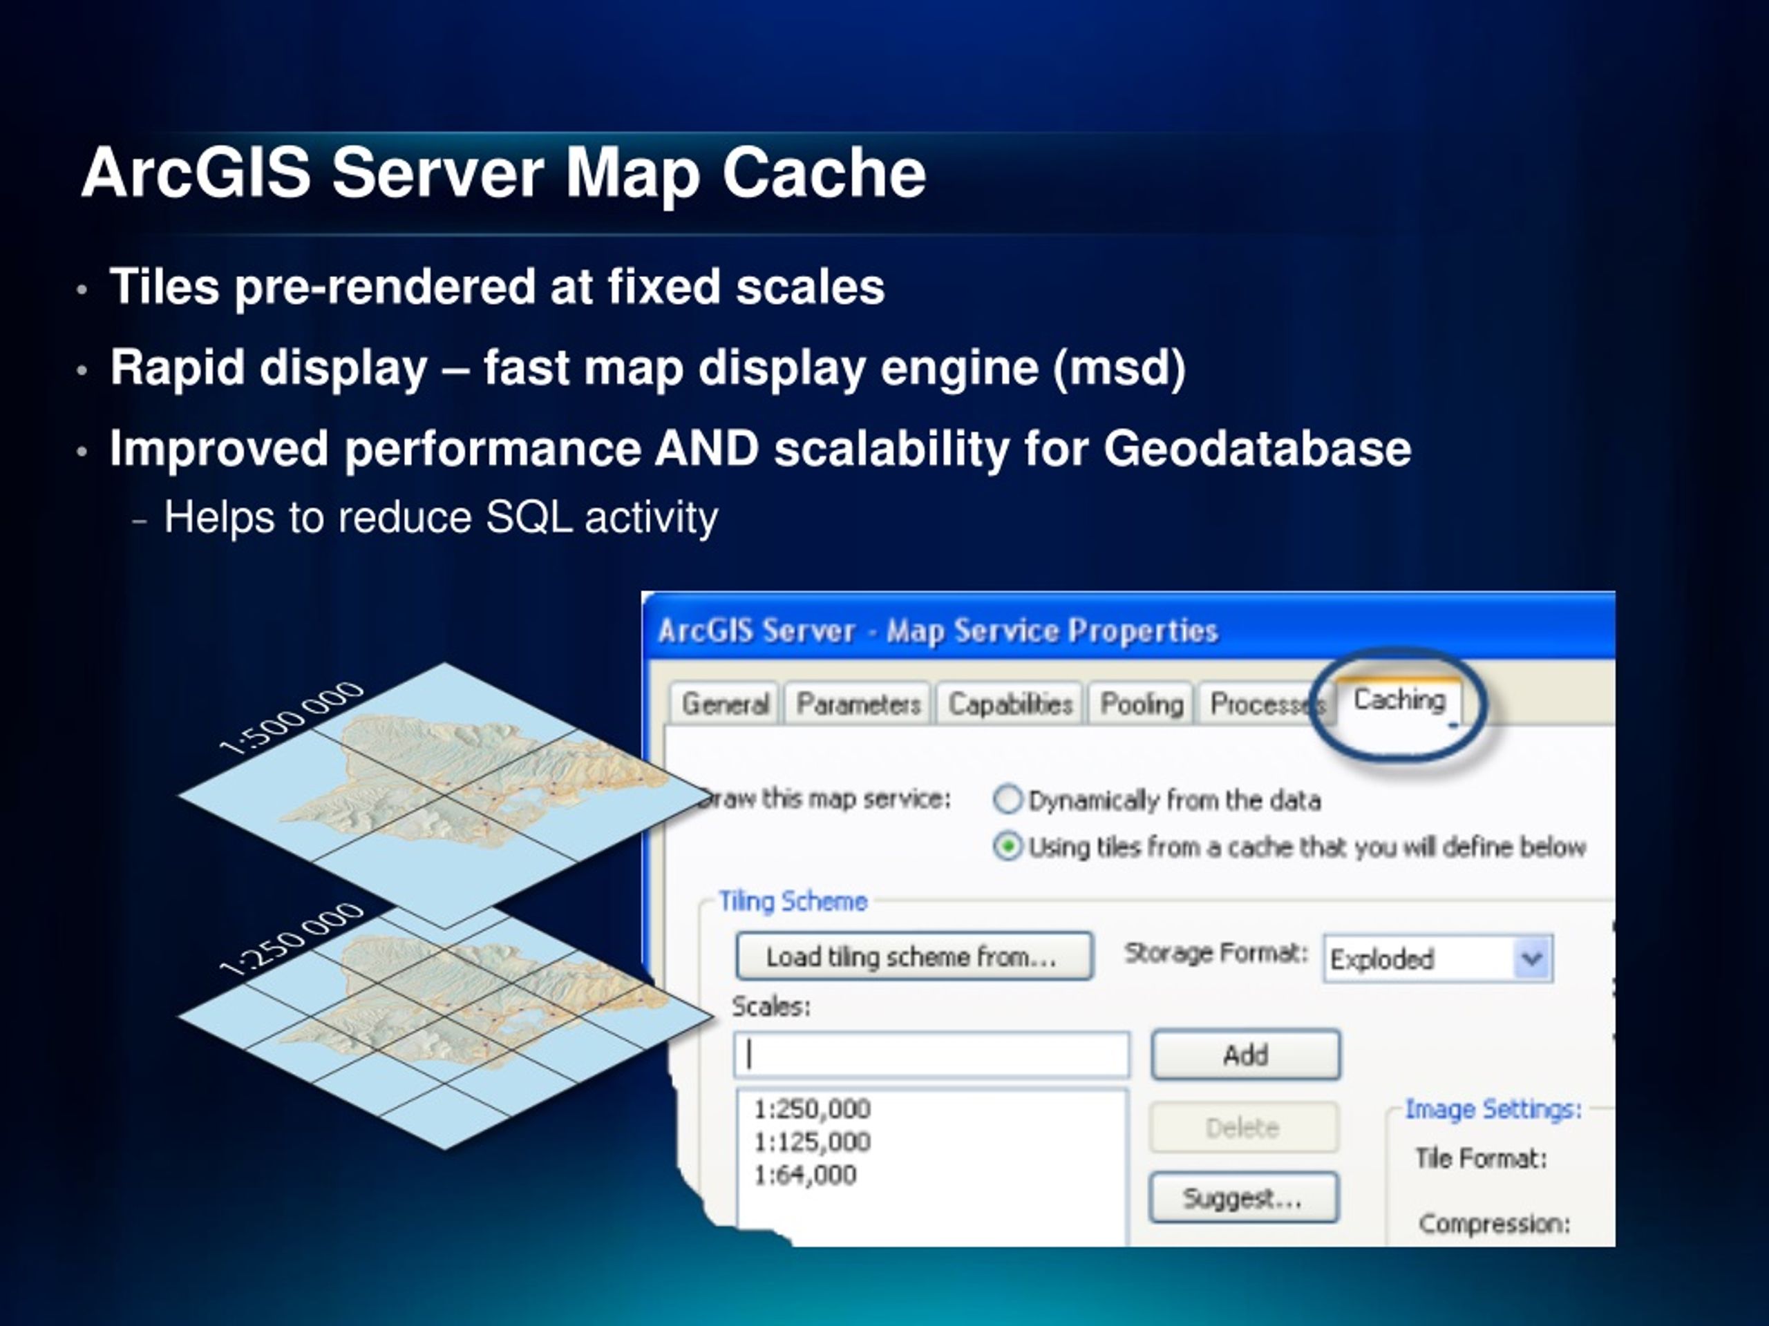Click into the Scales input field

(931, 1055)
